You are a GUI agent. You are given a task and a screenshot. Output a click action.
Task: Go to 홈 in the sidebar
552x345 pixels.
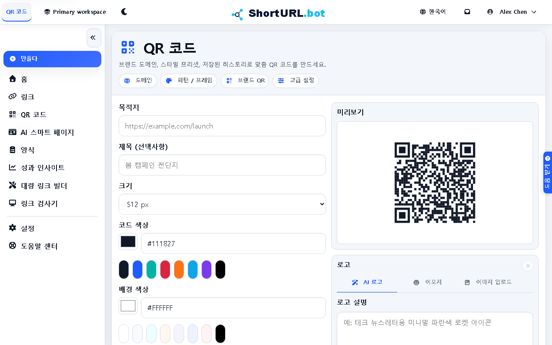52,79
